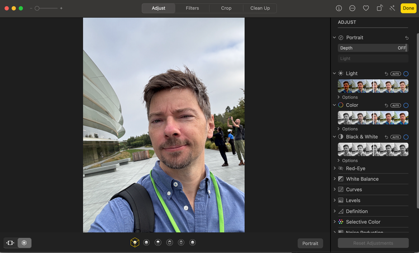Open the Crop tab
419x253 pixels.
pyautogui.click(x=226, y=8)
